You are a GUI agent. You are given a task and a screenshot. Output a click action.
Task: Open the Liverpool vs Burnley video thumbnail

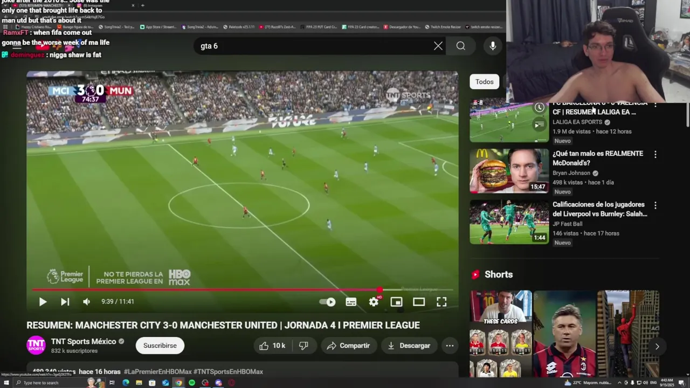coord(509,222)
